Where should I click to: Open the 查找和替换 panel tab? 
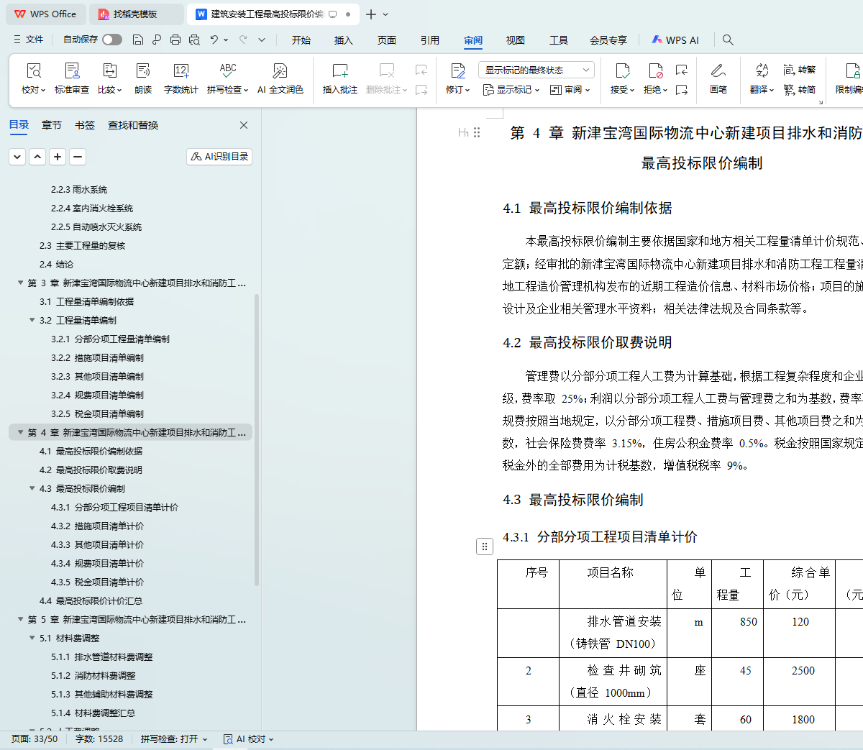133,125
